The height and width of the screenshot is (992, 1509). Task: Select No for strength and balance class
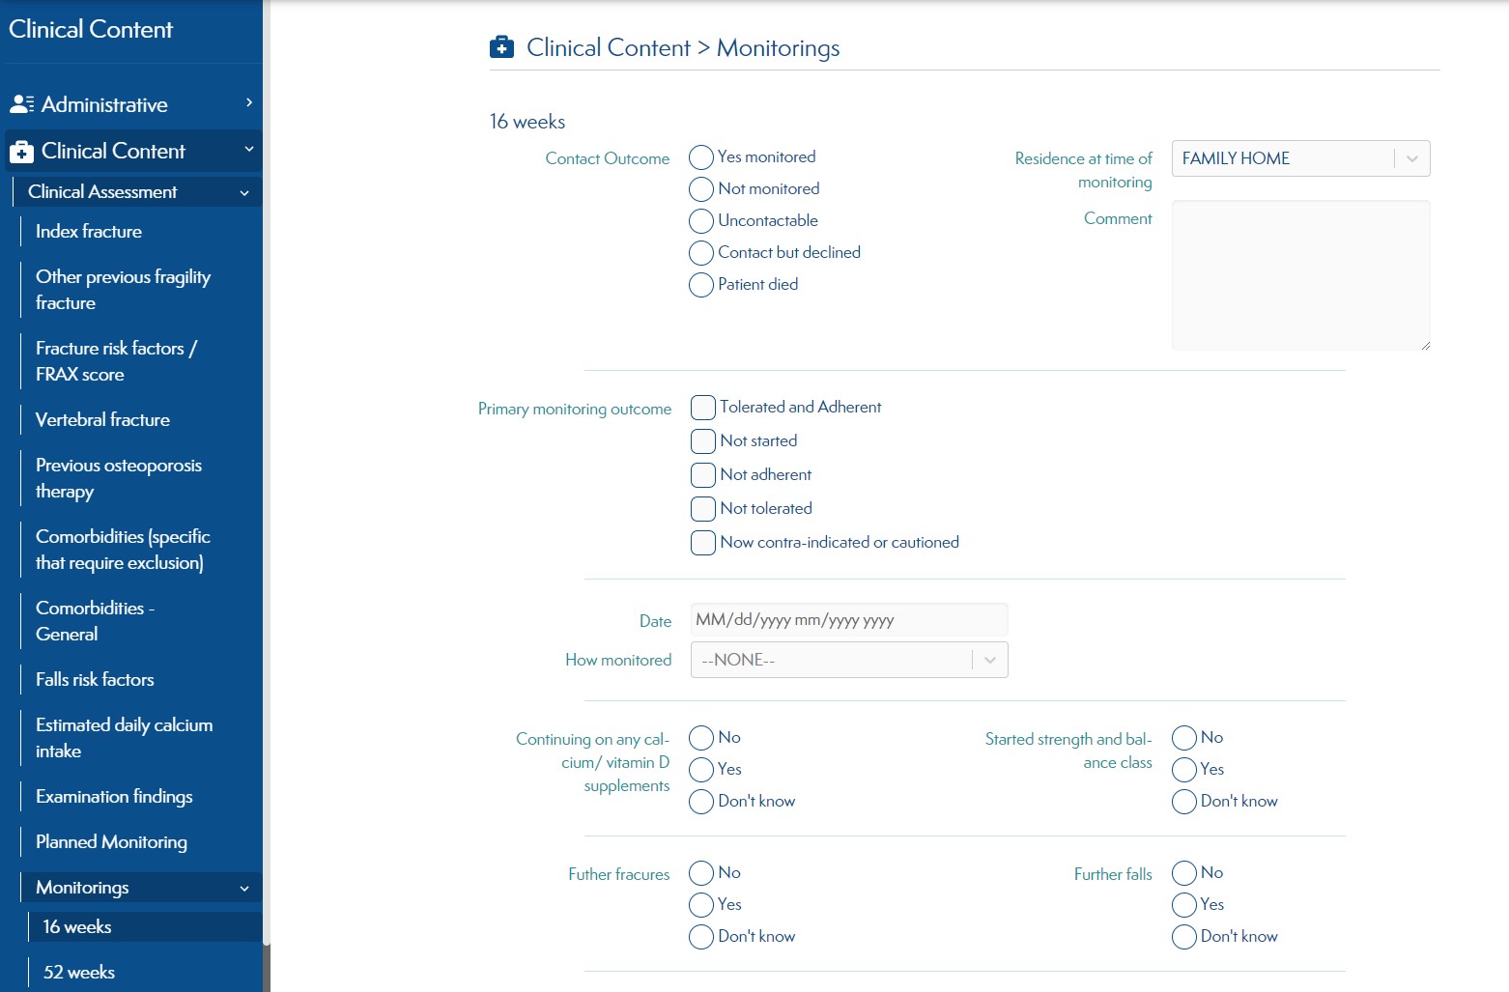(1184, 738)
